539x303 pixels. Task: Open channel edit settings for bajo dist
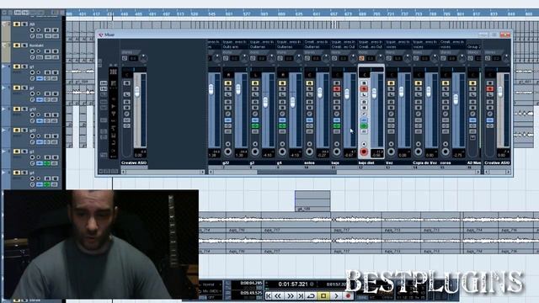[364, 114]
